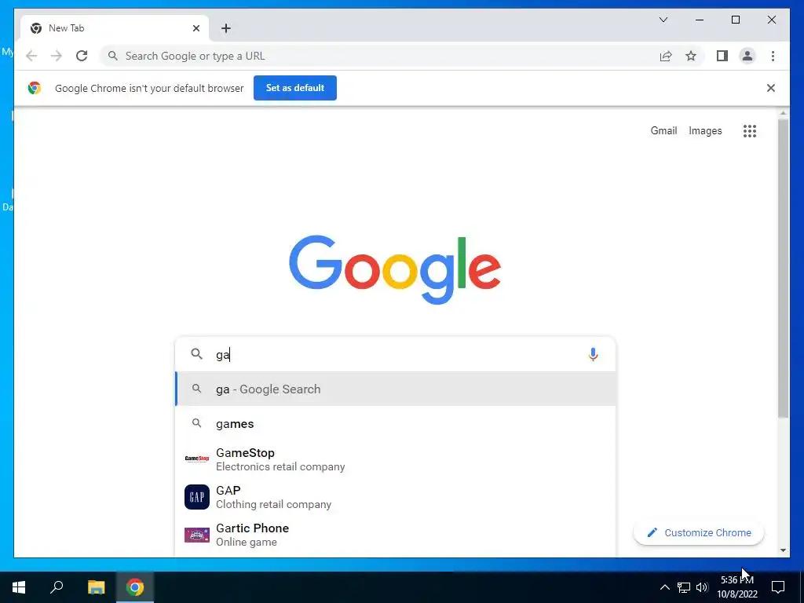Open the Images link
Viewport: 804px width, 603px height.
pyautogui.click(x=705, y=131)
